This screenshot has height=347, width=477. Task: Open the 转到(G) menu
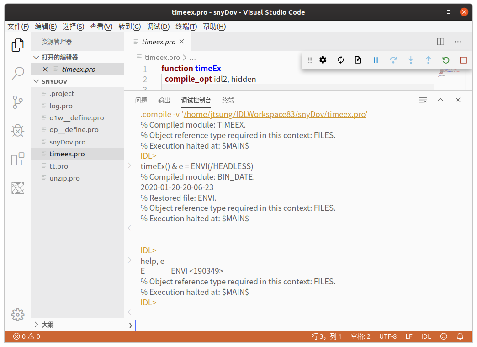(x=130, y=27)
